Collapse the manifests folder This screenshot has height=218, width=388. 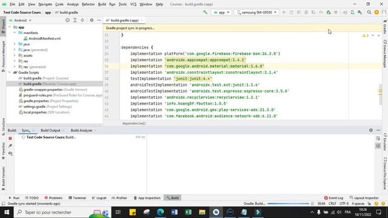tap(15, 33)
